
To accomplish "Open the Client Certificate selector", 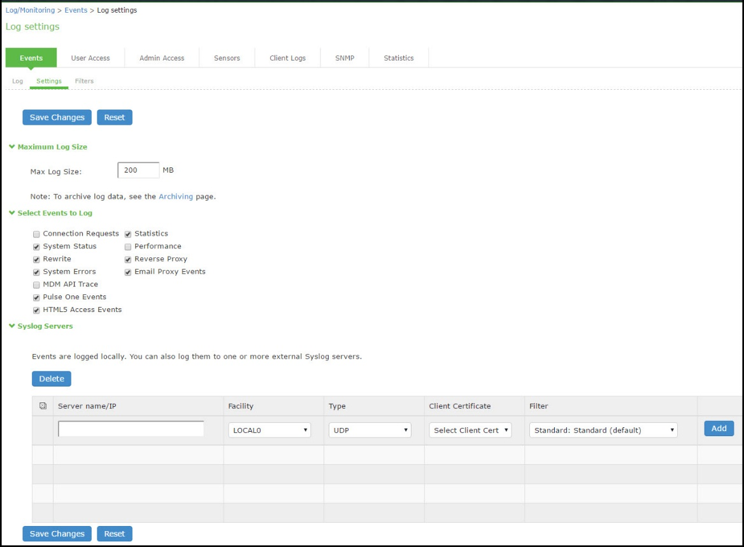I will 470,430.
